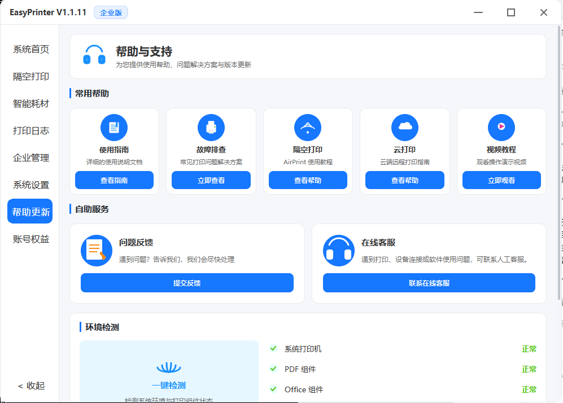Collapse the sidebar with 收起

pos(31,386)
